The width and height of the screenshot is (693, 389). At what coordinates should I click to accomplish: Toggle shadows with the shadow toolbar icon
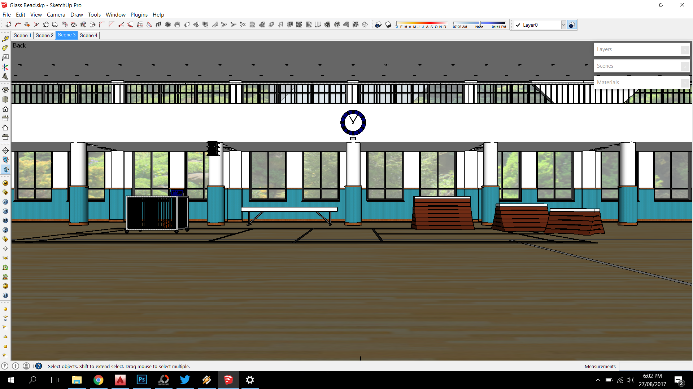click(388, 24)
